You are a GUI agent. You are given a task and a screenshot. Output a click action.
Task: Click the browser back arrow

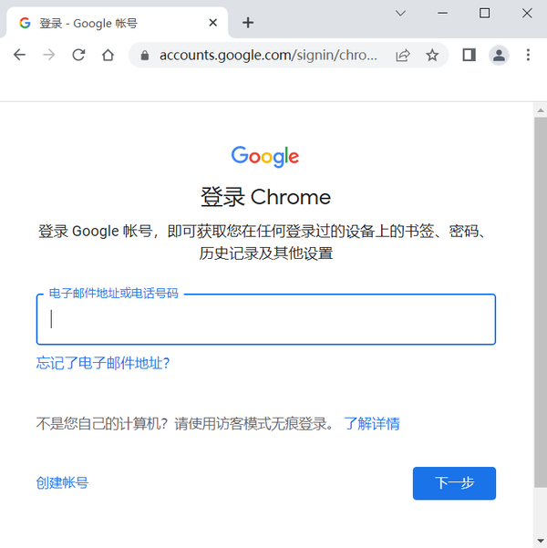coord(20,56)
